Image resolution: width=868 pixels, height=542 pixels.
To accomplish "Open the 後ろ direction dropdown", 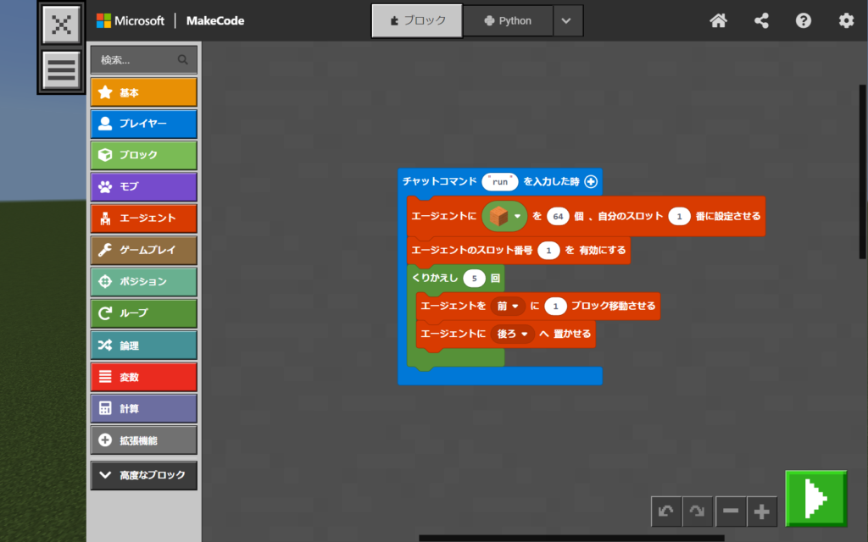I will pyautogui.click(x=513, y=335).
